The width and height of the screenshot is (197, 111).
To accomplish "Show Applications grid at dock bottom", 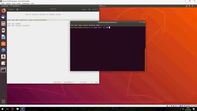I will 3,101.
